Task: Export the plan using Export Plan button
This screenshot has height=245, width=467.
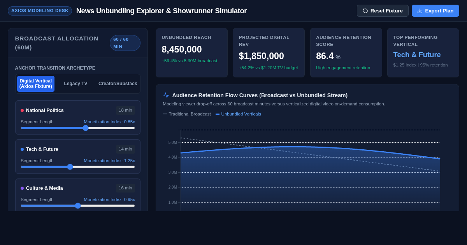Action: 435,11
